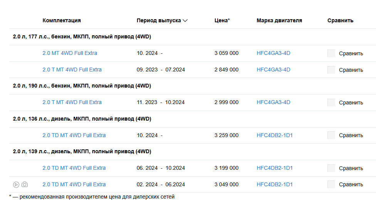The height and width of the screenshot is (202, 376).
Task: Open 2.0 TD MT 4WD trim from 02.2024
Action: coord(74,185)
